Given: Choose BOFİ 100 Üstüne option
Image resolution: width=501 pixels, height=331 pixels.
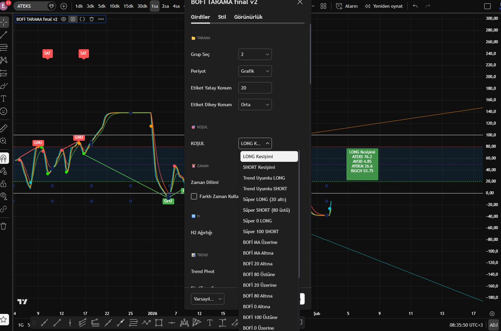Looking at the screenshot, I should 269,317.
